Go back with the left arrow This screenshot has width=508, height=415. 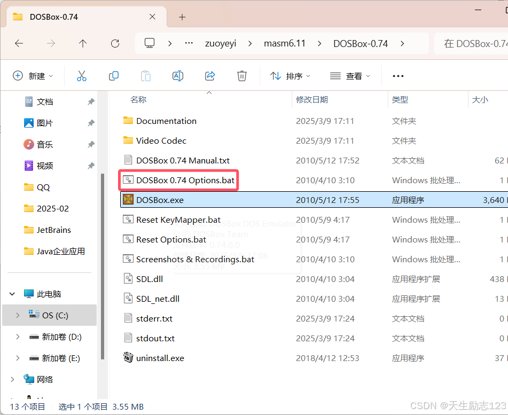click(19, 43)
